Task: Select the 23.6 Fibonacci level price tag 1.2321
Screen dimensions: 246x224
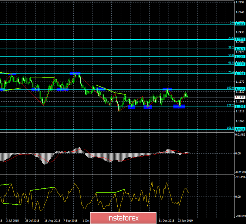Action: [x=240, y=39]
